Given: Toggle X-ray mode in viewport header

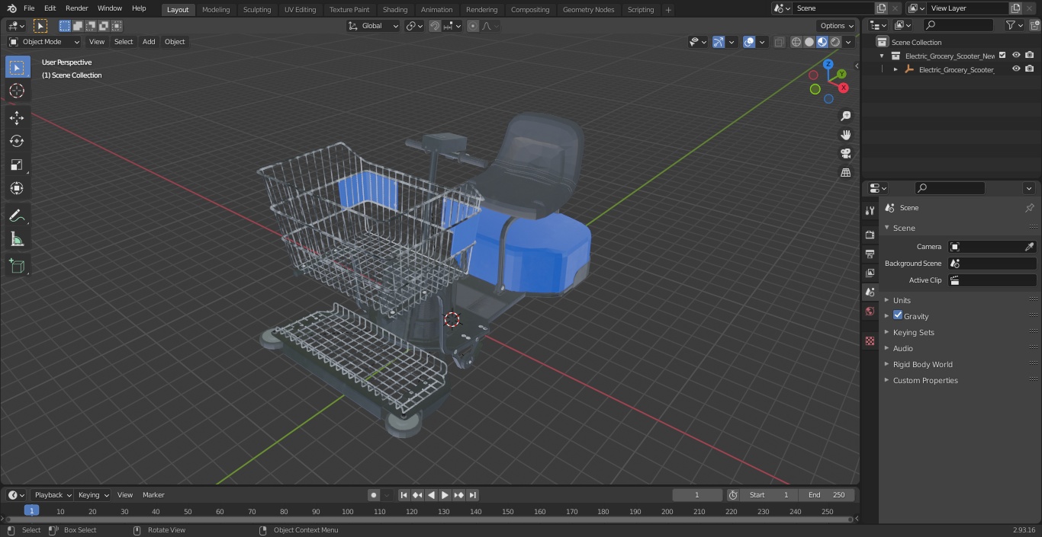Looking at the screenshot, I should pyautogui.click(x=779, y=42).
